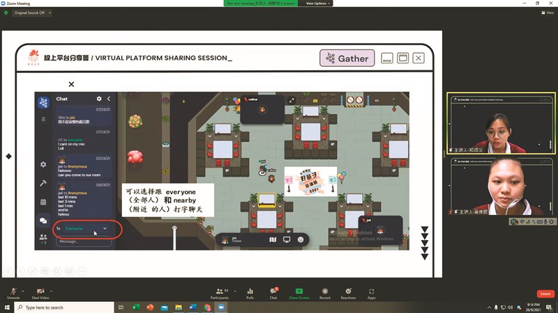Click the screen share monitor icon in Gather
Viewport: 558px width, 313px height.
tap(287, 240)
